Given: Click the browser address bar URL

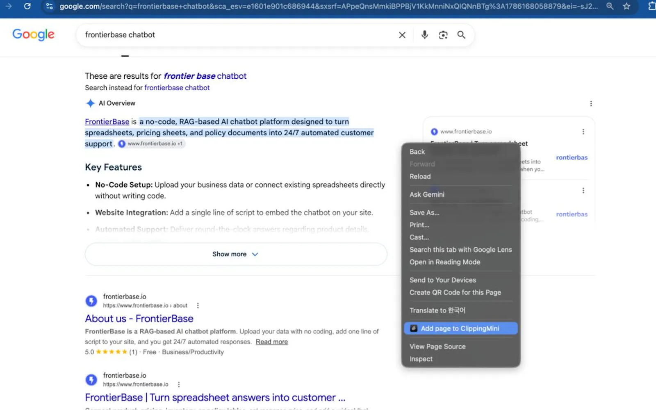Looking at the screenshot, I should click(x=328, y=6).
